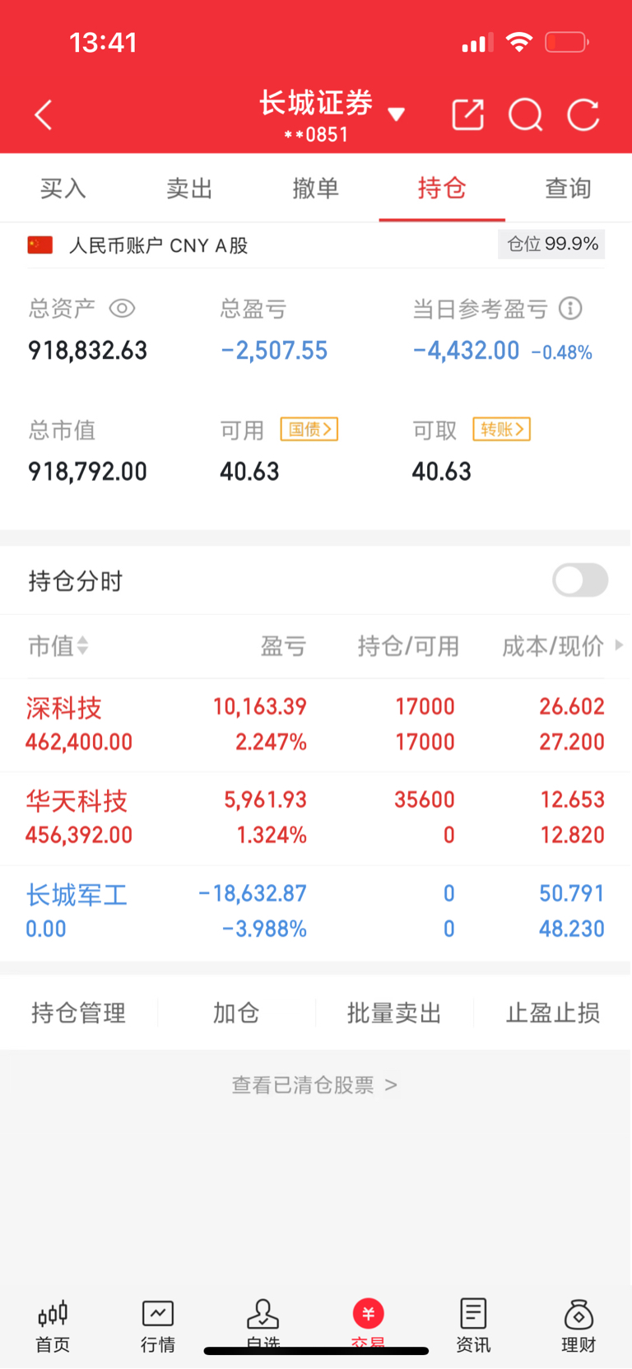Viewport: 632px width, 1369px height.
Task: Open the search magnifier icon
Action: click(x=526, y=115)
